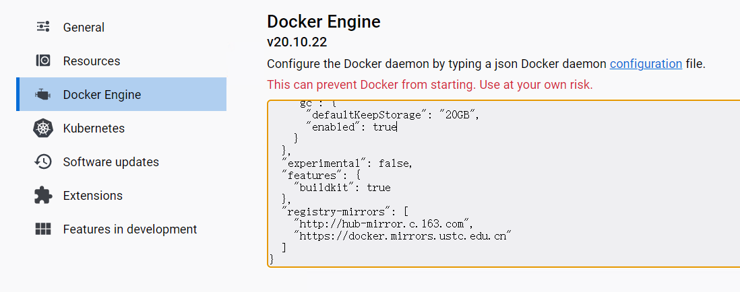The width and height of the screenshot is (740, 292).
Task: Click the "enabled": true line in editor
Action: coord(352,126)
